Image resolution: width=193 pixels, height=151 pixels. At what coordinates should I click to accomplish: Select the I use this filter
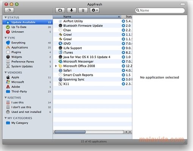[28, 102]
